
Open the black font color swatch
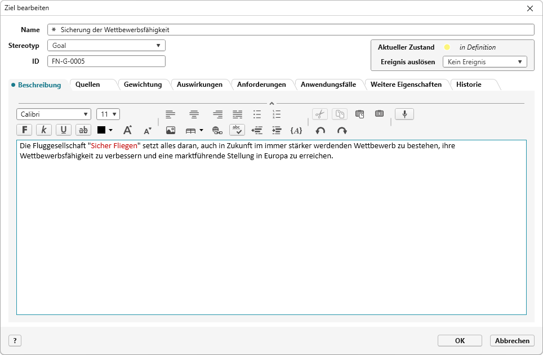point(105,130)
